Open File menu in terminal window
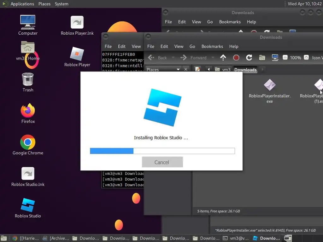Viewport: 323px width, 242px height. pyautogui.click(x=108, y=47)
